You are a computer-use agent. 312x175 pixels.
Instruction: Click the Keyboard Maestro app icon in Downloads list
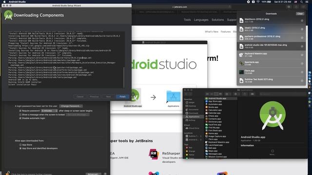tap(241, 55)
